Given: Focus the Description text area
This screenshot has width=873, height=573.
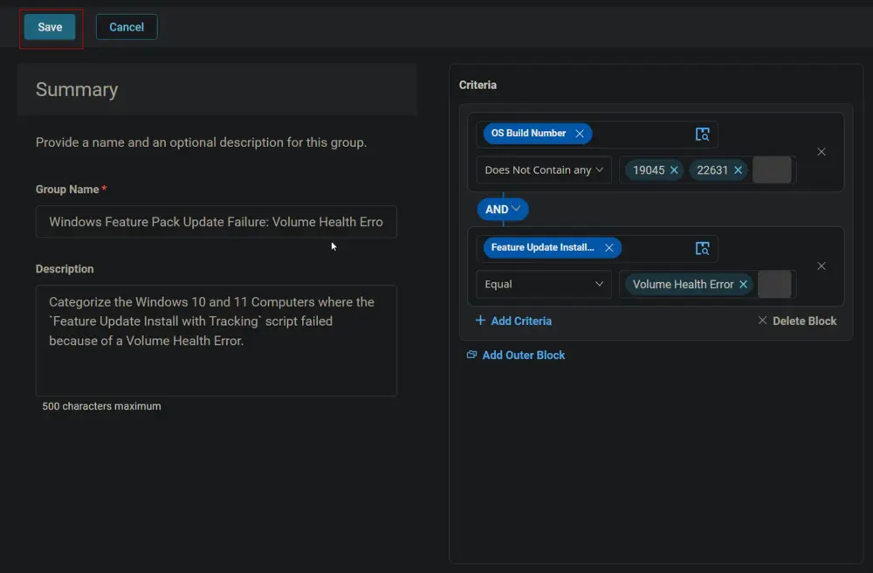Looking at the screenshot, I should pyautogui.click(x=216, y=341).
